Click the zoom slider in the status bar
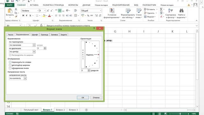204x115 pixels. (180, 114)
